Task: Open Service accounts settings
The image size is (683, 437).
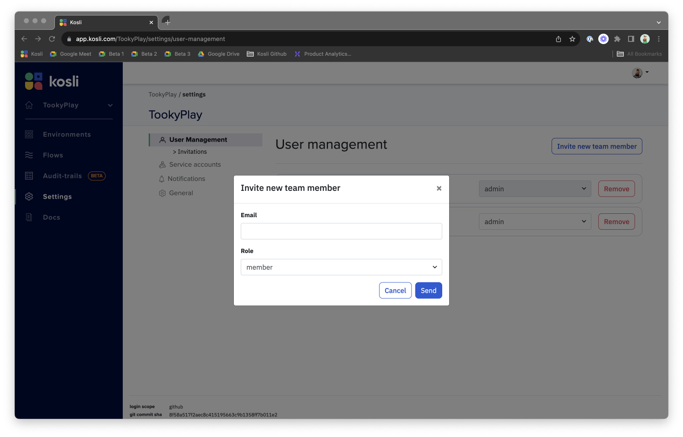Action: pos(195,165)
